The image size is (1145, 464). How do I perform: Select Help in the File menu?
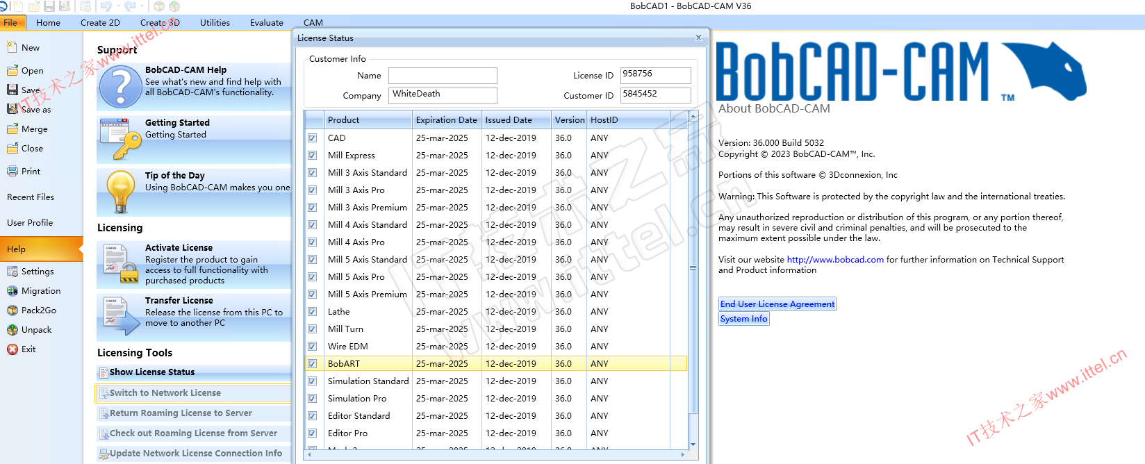coord(42,249)
